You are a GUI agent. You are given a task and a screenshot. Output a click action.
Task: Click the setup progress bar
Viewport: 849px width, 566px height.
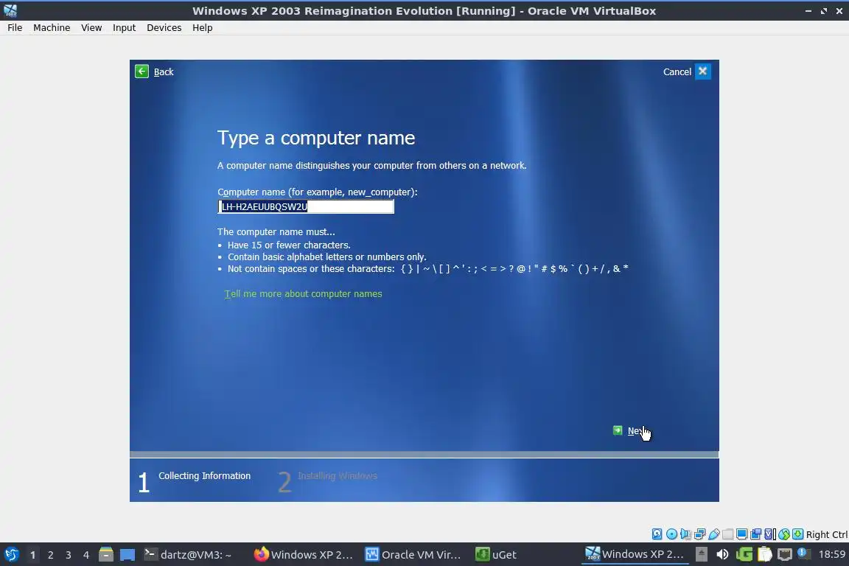point(424,455)
